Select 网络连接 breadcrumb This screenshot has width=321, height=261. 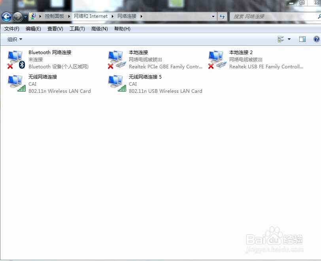(x=127, y=16)
